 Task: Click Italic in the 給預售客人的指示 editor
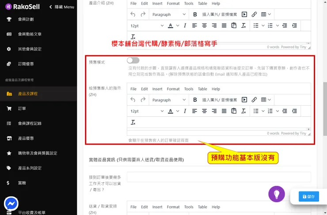[185, 111]
